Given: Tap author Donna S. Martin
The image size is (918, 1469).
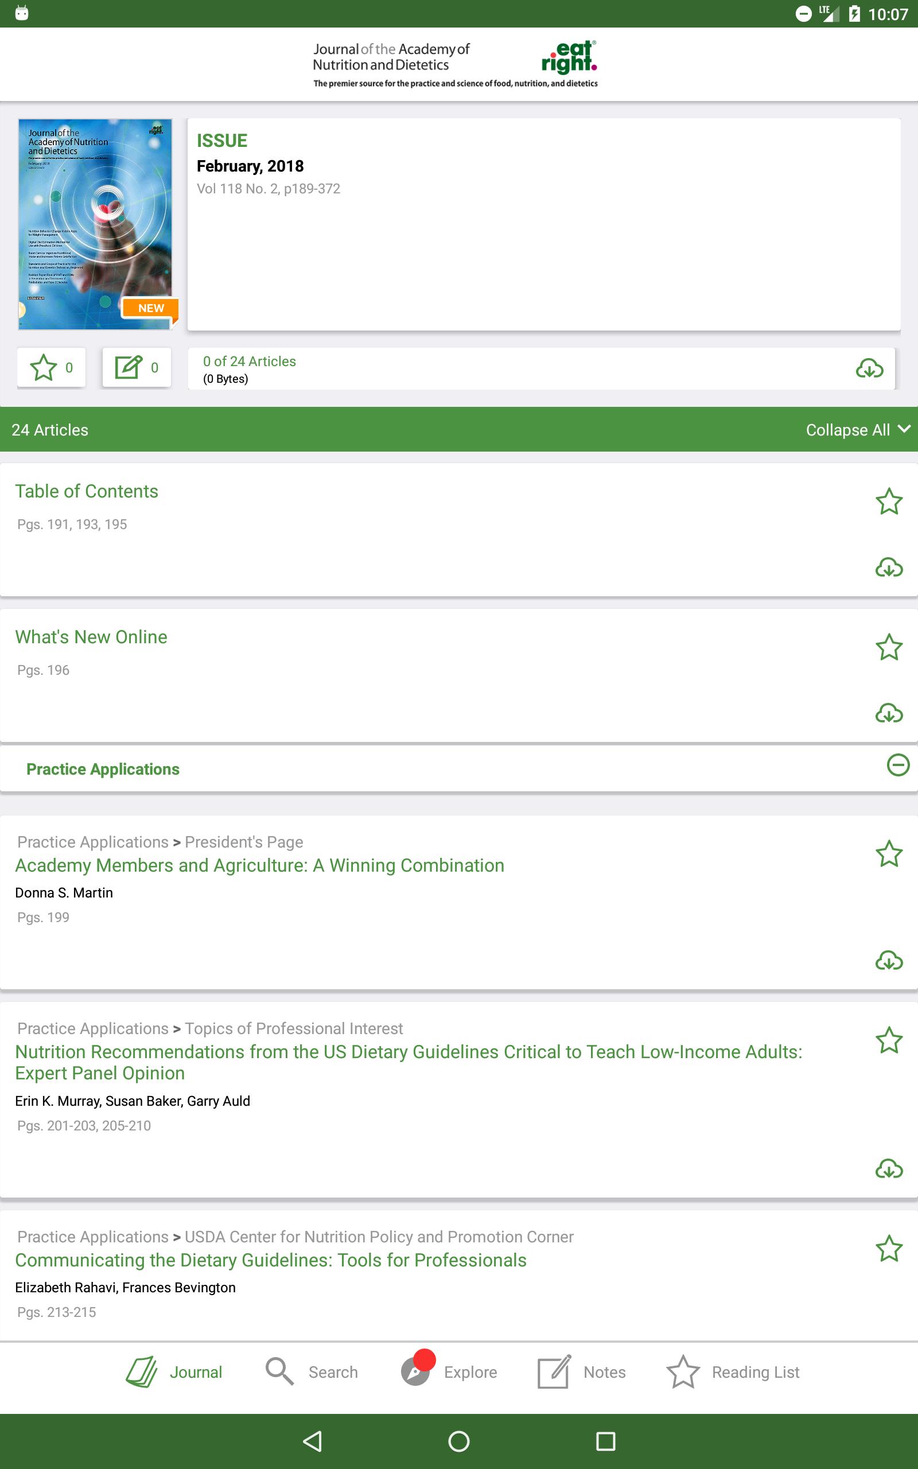Looking at the screenshot, I should [x=64, y=892].
